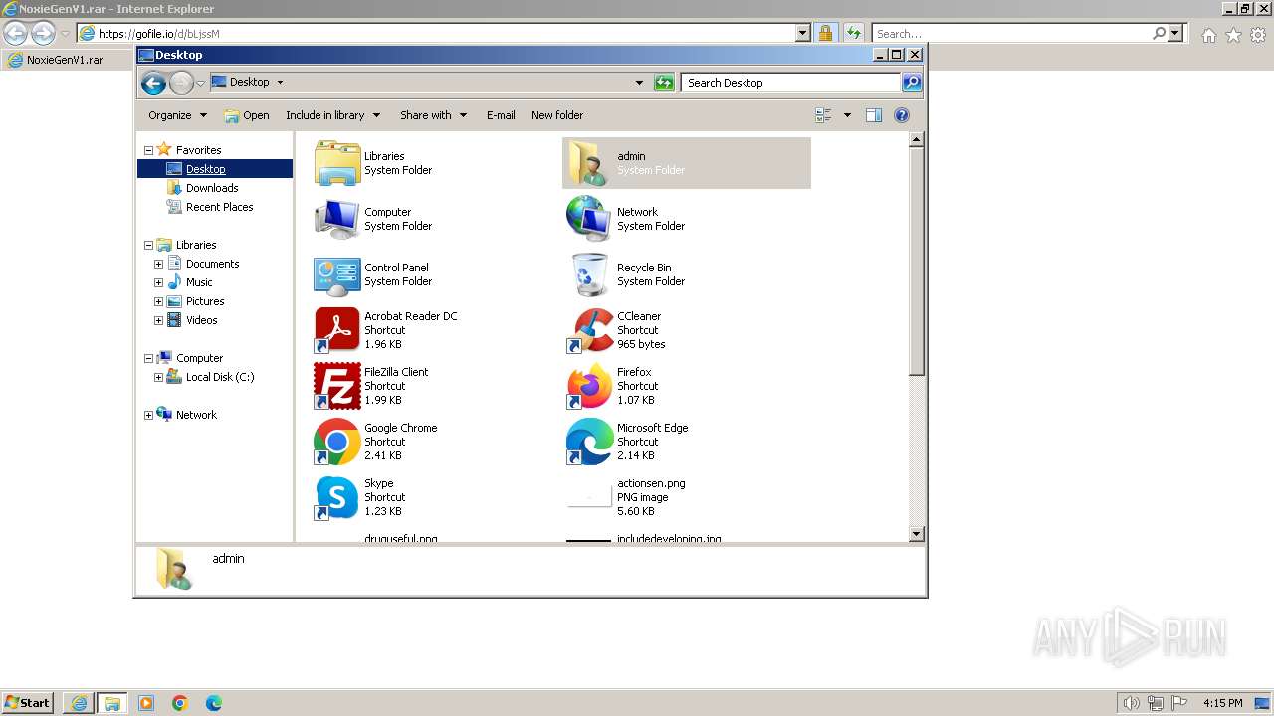Click the Windows Start button
Screen dimensions: 1274x716
point(28,702)
